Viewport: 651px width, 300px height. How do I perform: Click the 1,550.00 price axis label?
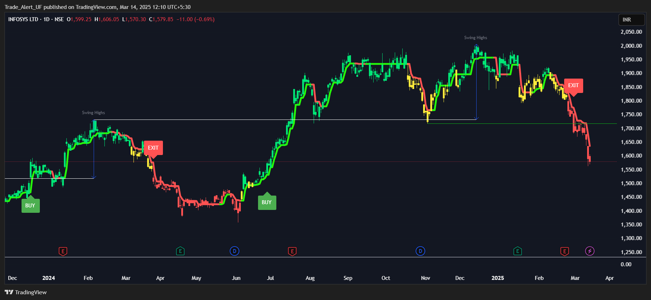[631, 169]
